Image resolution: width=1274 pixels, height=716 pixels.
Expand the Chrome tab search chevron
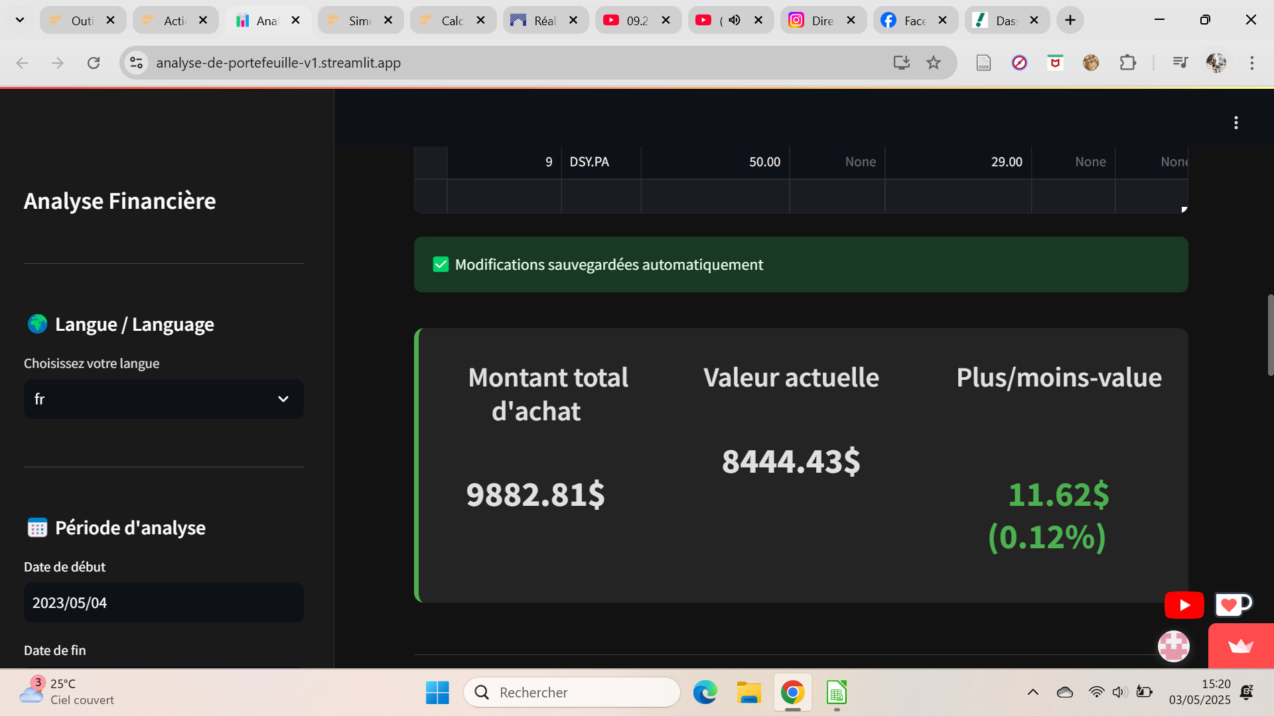tap(20, 21)
